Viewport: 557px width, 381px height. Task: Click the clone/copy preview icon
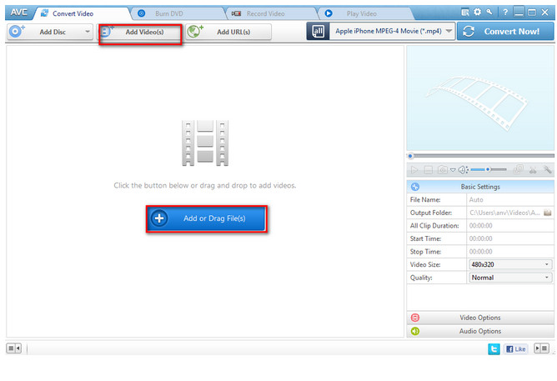click(x=519, y=169)
